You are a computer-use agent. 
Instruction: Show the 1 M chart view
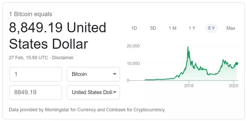click(x=173, y=28)
